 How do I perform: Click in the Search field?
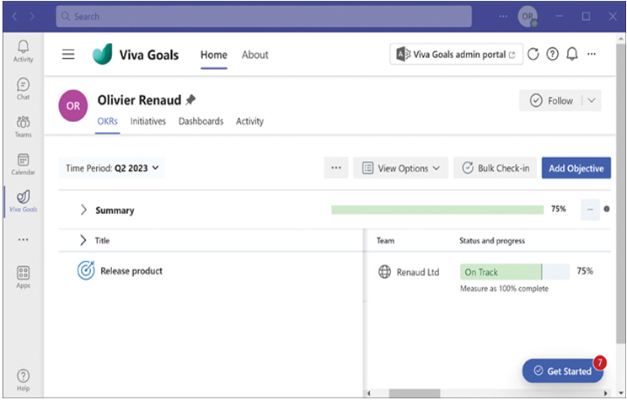click(264, 16)
